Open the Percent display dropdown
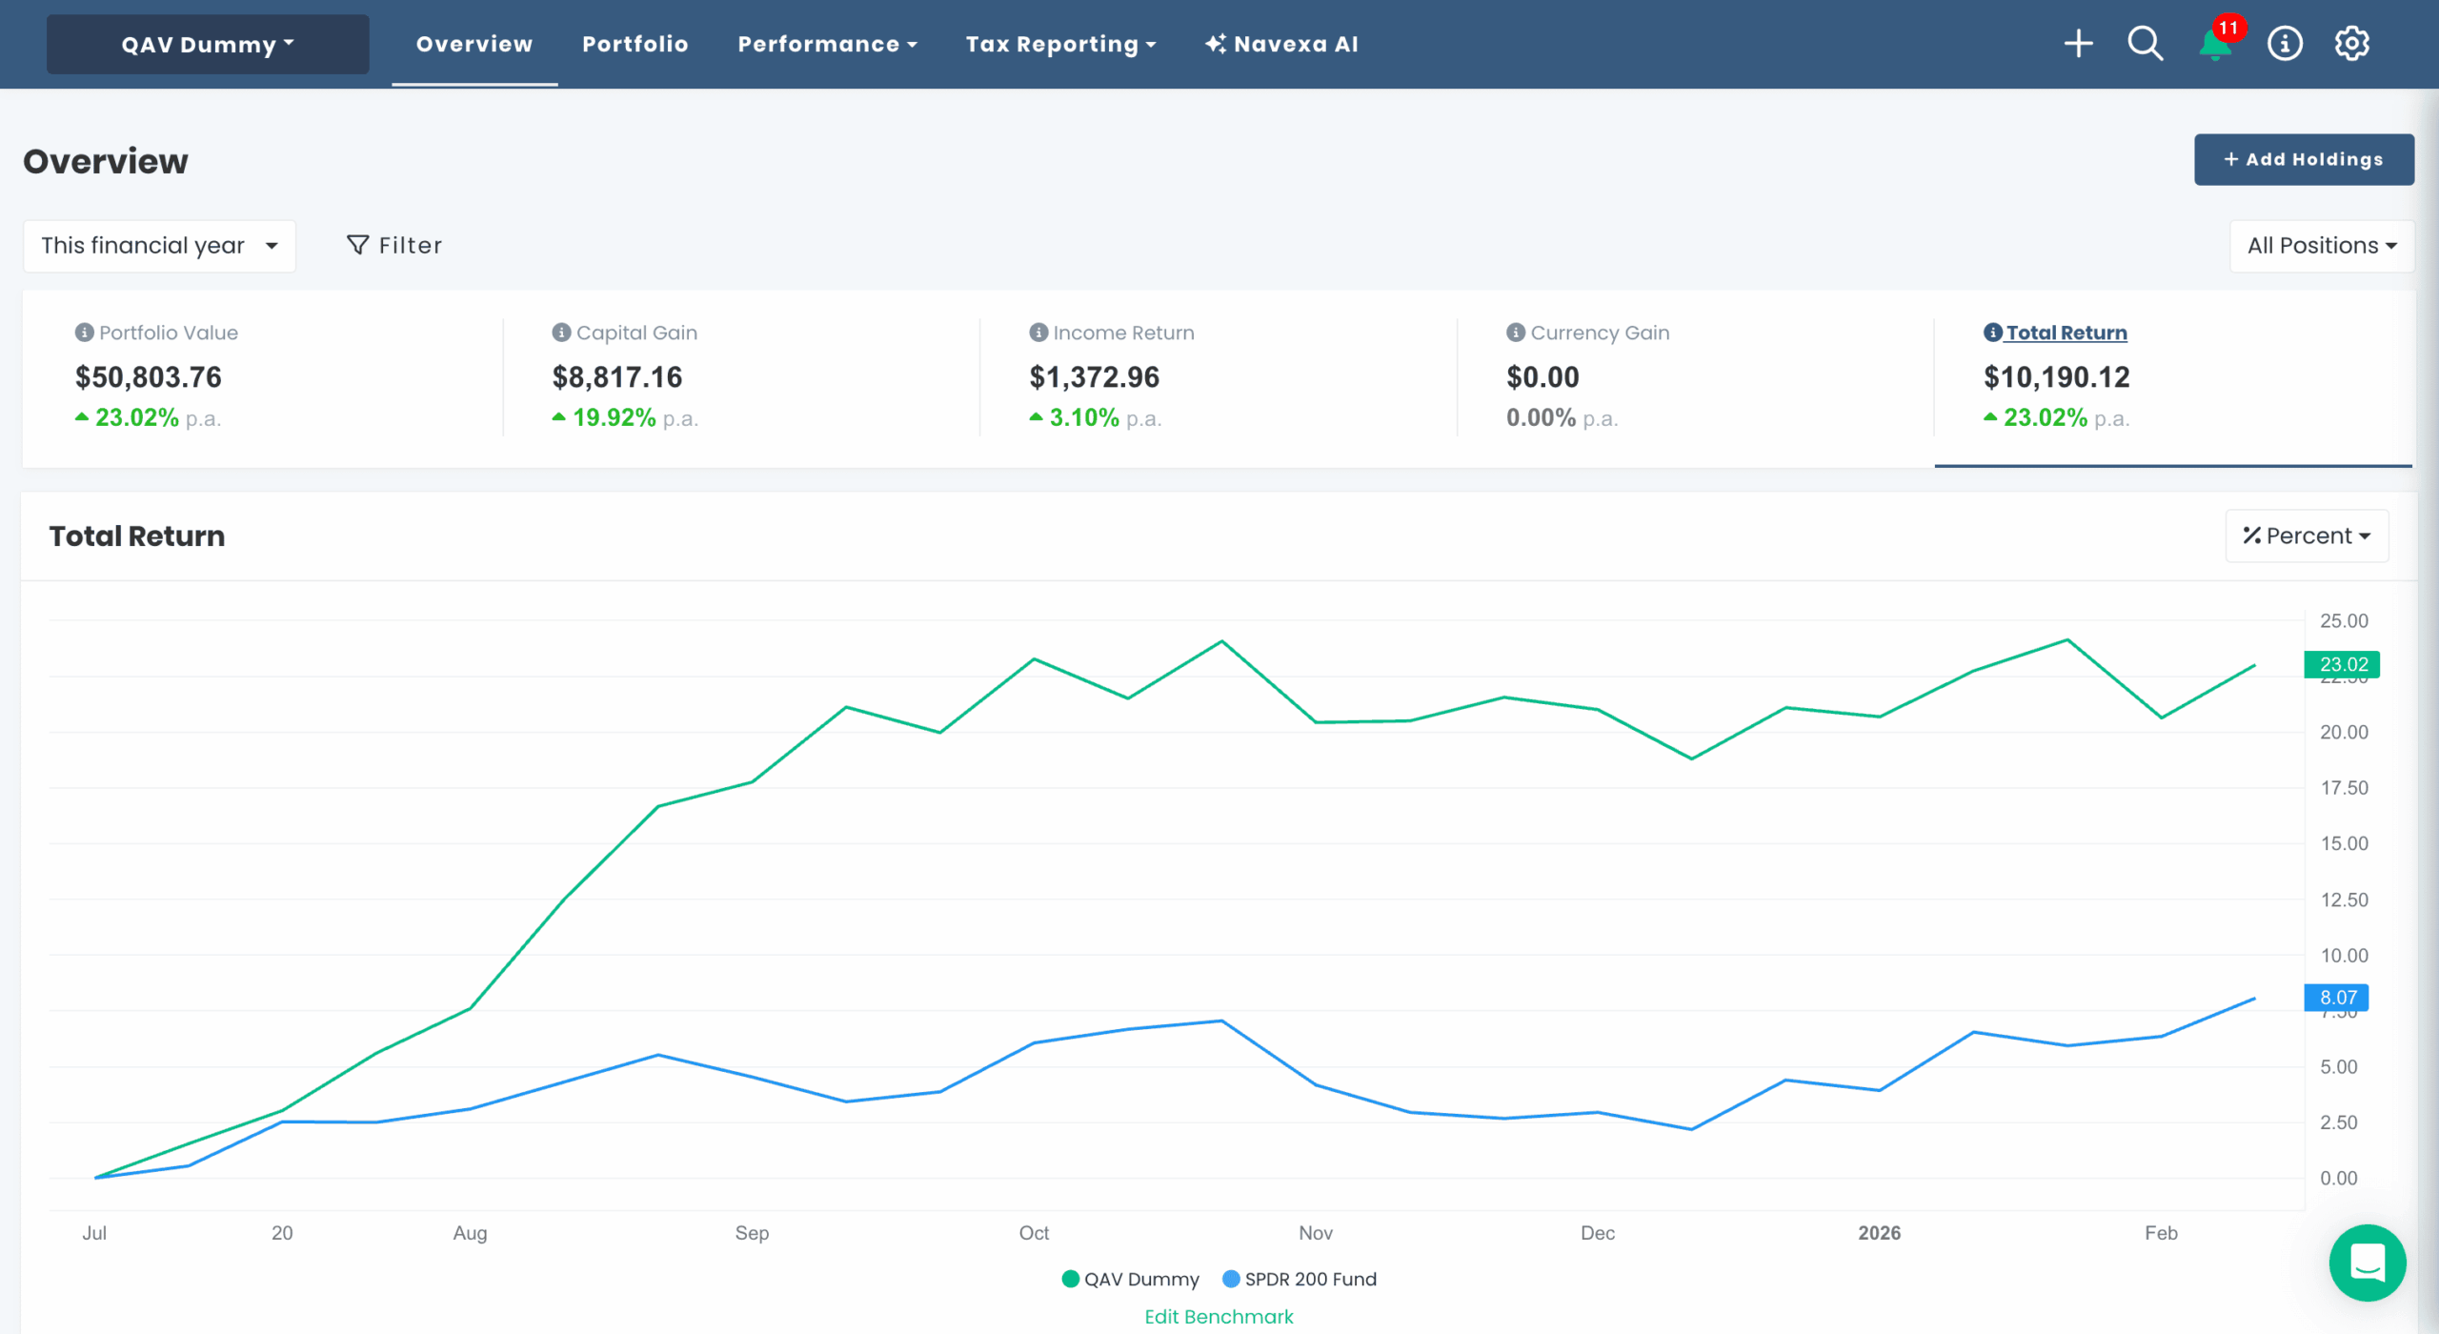Screen dimensions: 2439x1334 point(2306,536)
